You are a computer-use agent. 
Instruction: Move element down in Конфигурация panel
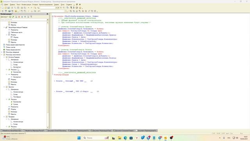(x=25, y=16)
